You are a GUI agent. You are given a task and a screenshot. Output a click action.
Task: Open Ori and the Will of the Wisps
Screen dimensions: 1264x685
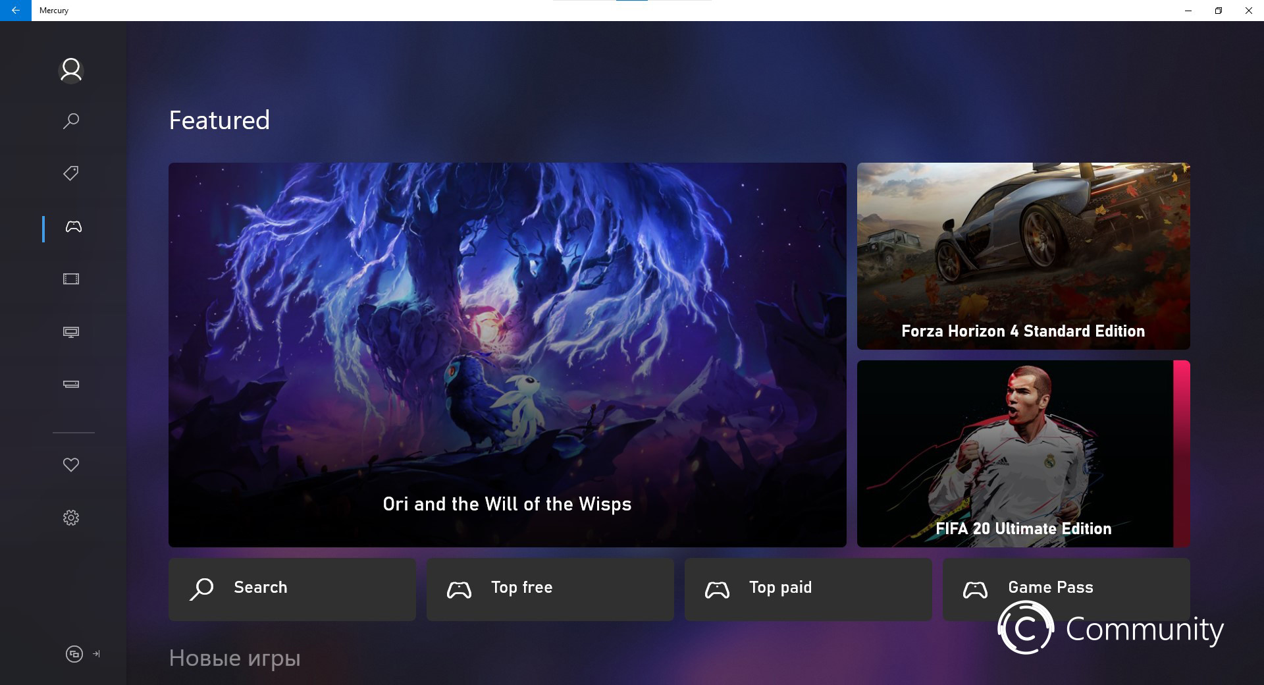pyautogui.click(x=507, y=356)
